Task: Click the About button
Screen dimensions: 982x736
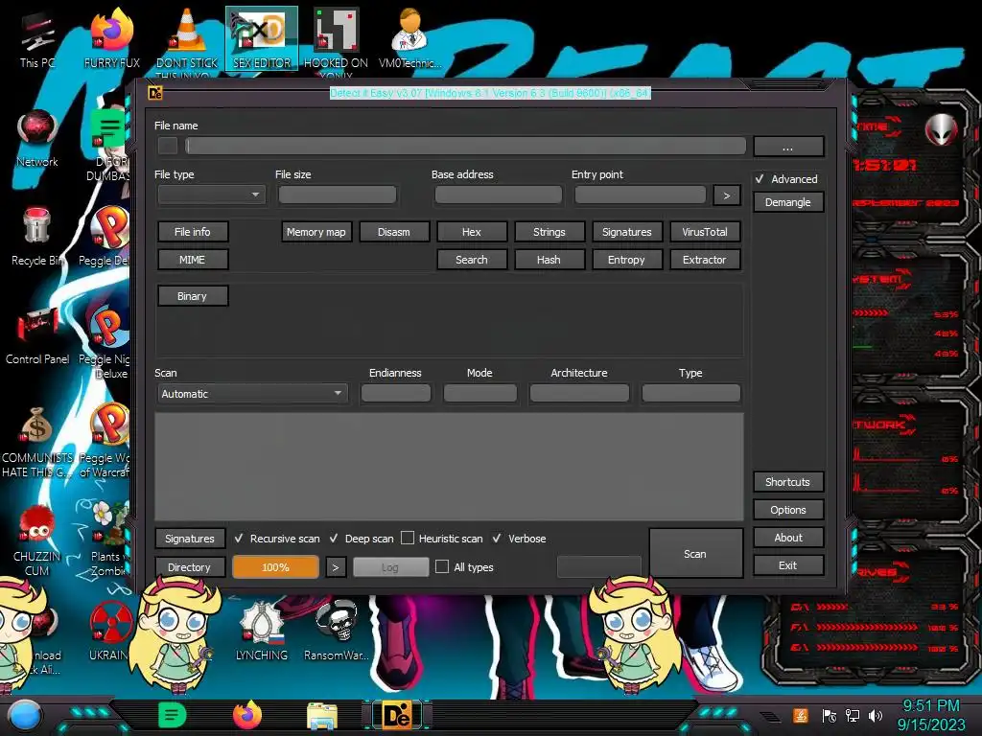Action: [x=788, y=538]
